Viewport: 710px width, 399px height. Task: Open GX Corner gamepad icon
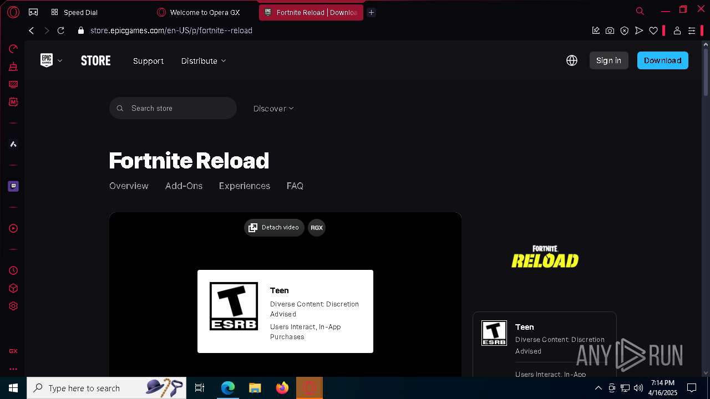tap(33, 12)
